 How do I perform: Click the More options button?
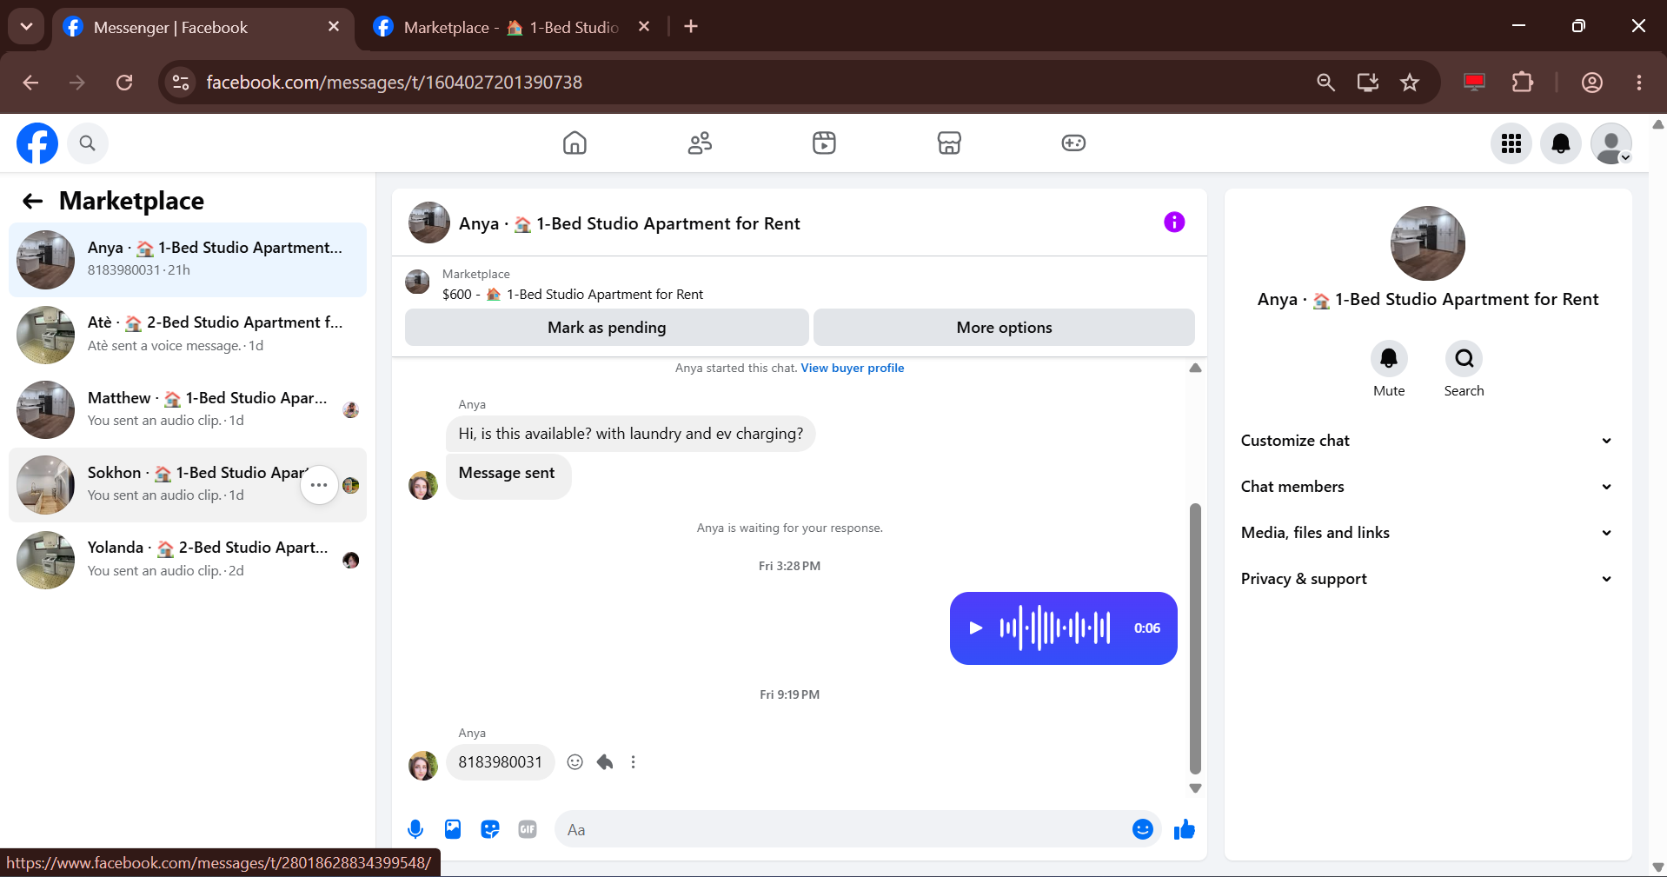coord(1004,328)
